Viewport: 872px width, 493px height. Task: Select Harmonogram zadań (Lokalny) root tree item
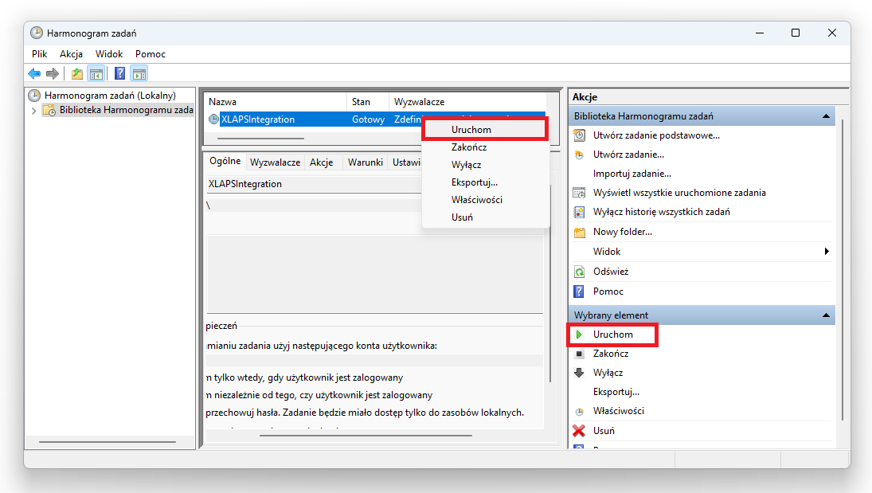[x=110, y=96]
